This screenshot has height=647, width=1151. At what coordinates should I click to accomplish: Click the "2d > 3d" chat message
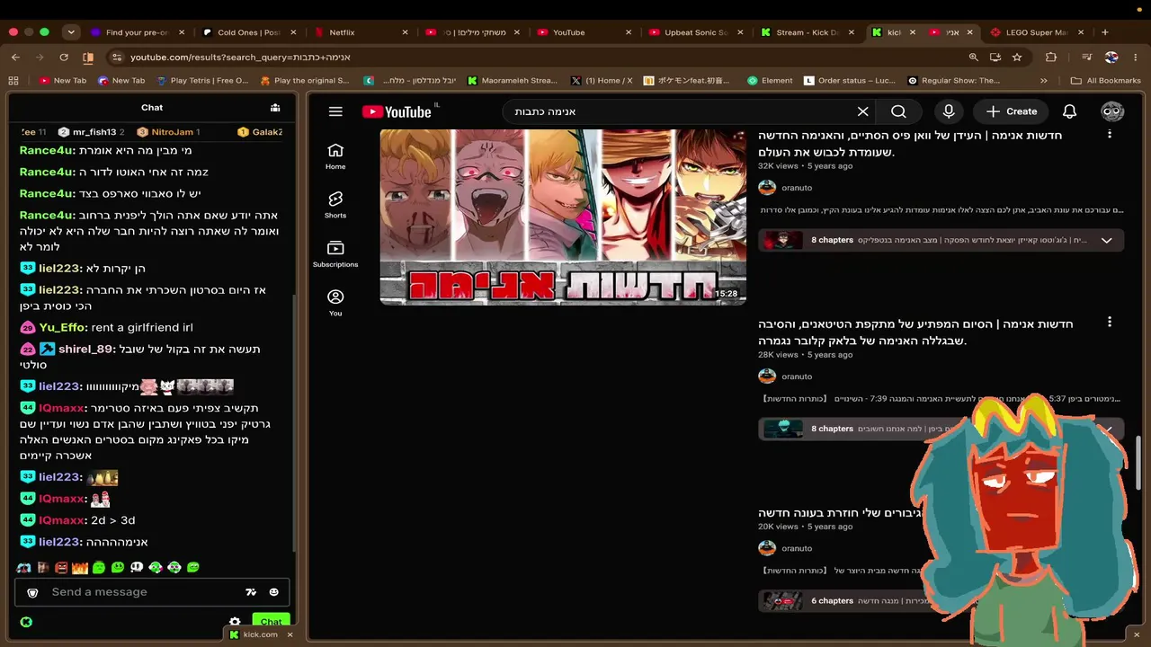(x=112, y=520)
